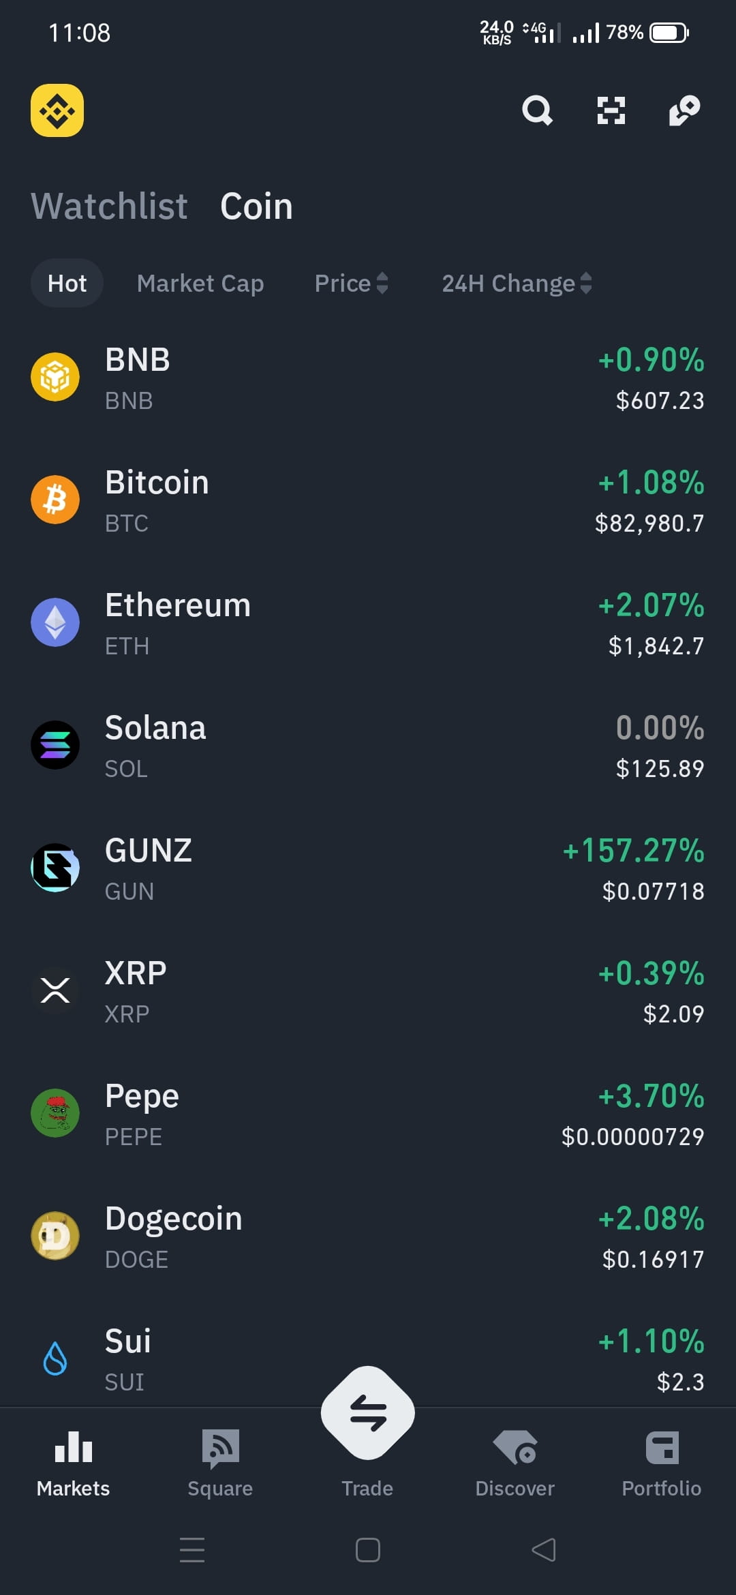The height and width of the screenshot is (1595, 736).
Task: Open the Discover icon
Action: pyautogui.click(x=515, y=1448)
